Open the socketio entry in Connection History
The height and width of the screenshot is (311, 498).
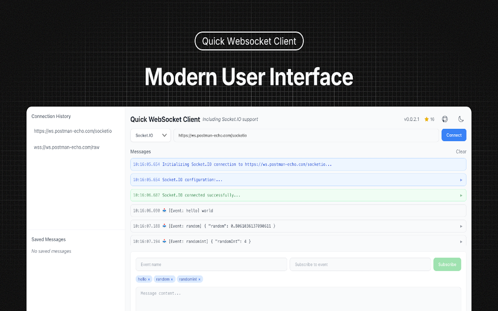73,131
